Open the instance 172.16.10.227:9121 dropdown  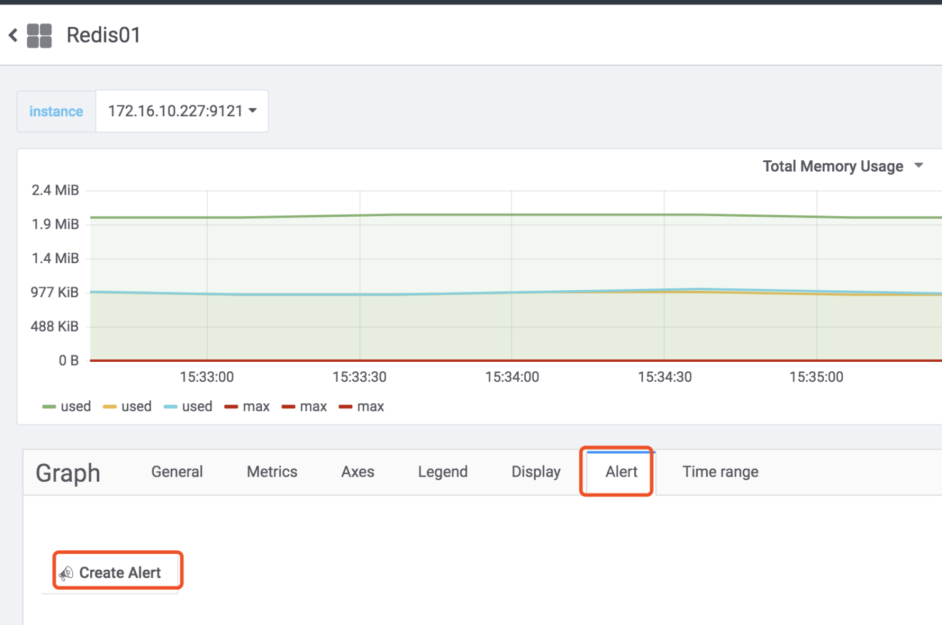click(182, 111)
